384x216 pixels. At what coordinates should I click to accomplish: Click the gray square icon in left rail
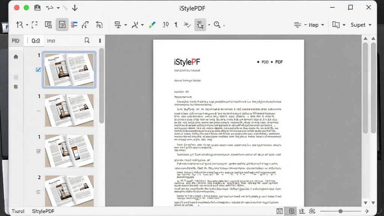(x=16, y=77)
